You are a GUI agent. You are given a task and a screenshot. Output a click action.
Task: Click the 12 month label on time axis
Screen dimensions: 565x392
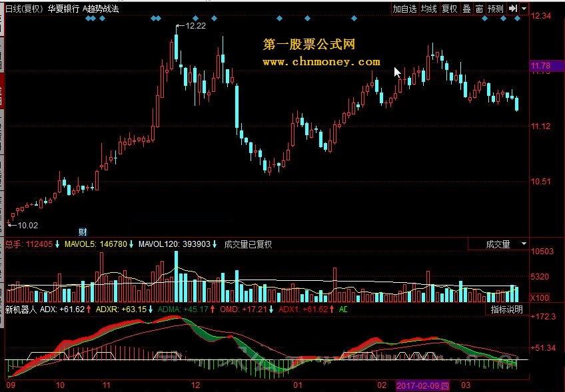(x=195, y=385)
